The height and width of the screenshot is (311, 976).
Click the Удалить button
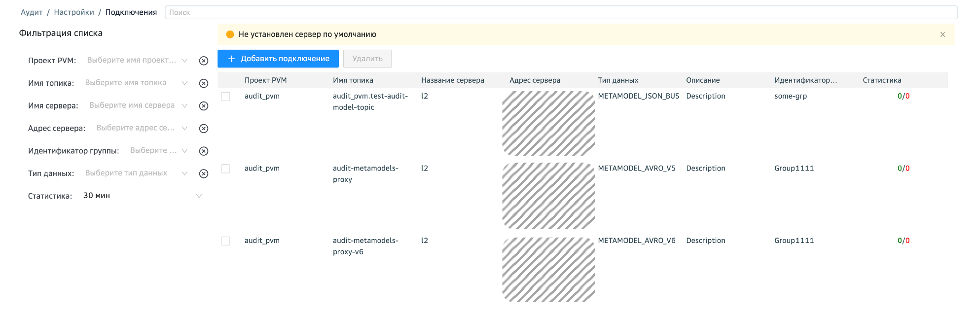(367, 59)
